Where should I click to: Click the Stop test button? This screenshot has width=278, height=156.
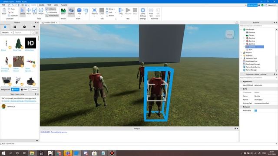tap(135, 11)
